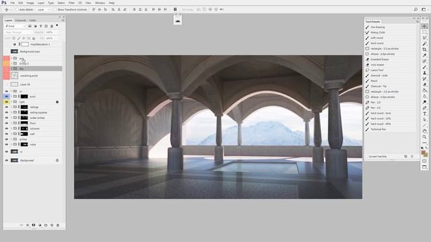
Task: Click the Search icon in options bar
Action: (416, 9)
